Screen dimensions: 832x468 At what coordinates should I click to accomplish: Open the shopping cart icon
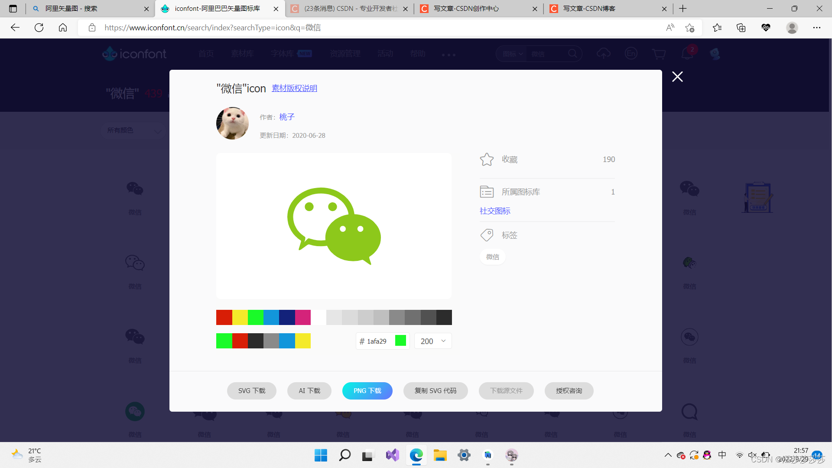click(659, 53)
